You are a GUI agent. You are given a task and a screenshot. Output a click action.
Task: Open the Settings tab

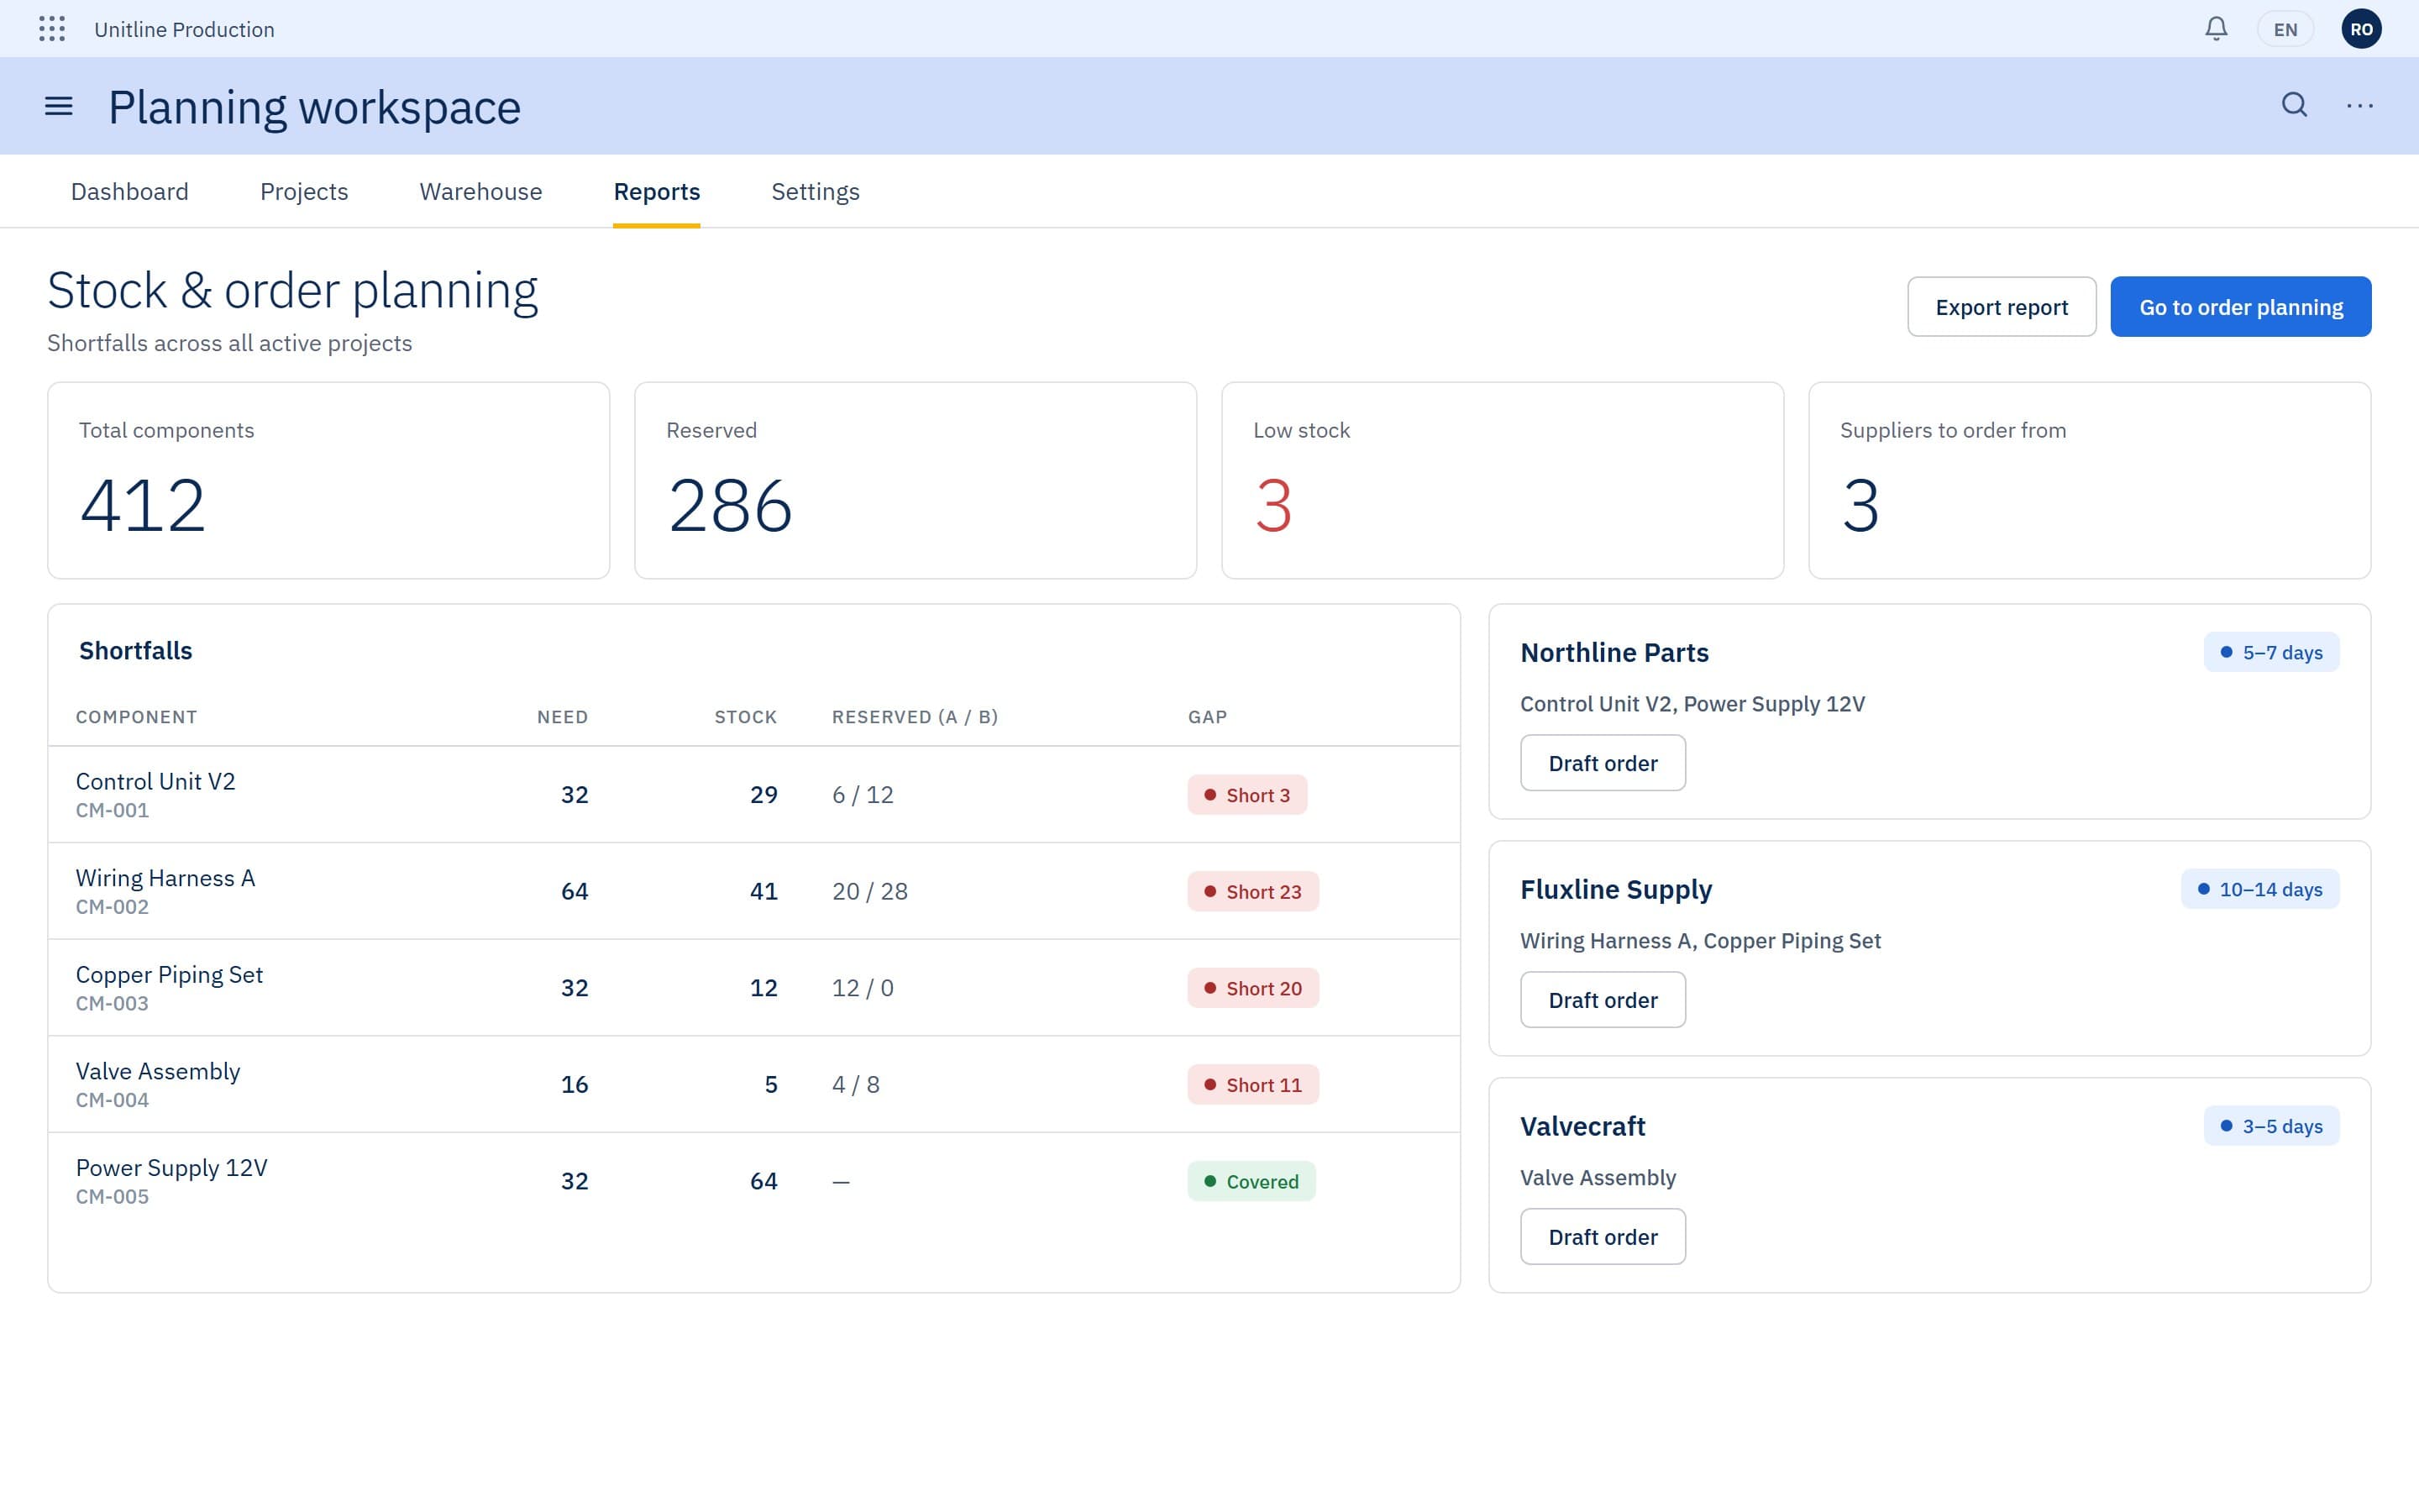pos(816,192)
